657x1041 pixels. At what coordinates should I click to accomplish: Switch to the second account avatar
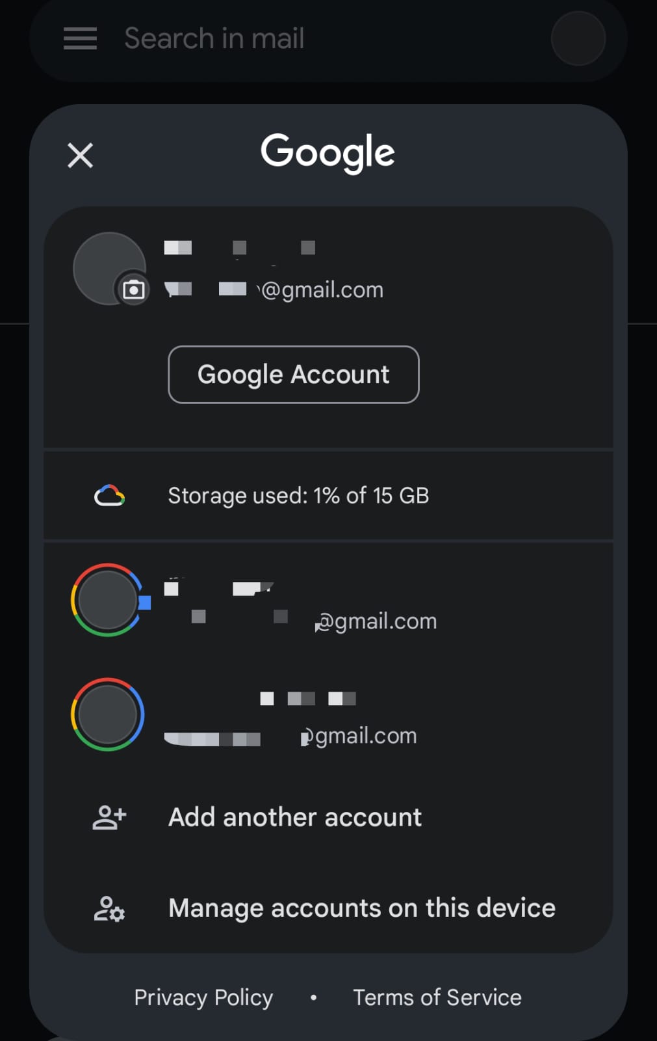pyautogui.click(x=108, y=600)
